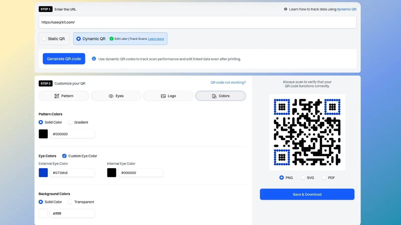Enable the Custom Eye Color checkbox

pyautogui.click(x=64, y=156)
